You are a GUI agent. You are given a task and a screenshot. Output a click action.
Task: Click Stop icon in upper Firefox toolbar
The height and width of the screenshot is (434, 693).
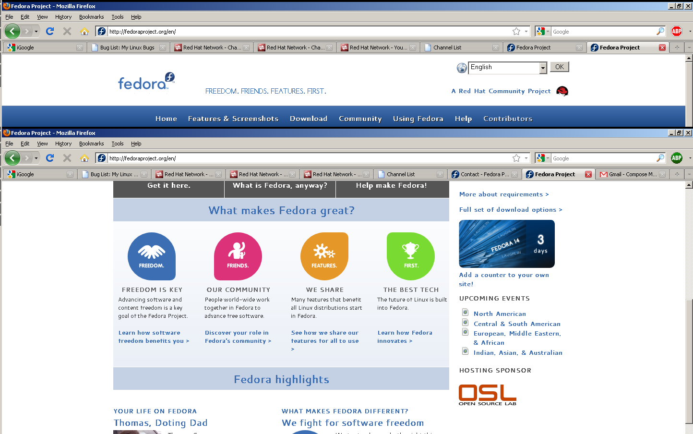coord(67,31)
